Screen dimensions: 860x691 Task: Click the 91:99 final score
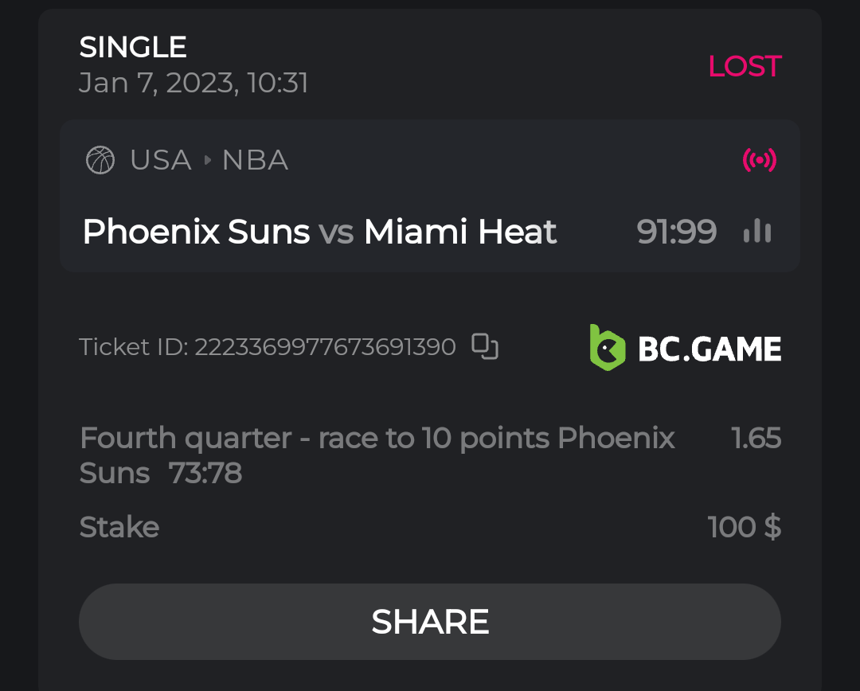tap(676, 232)
